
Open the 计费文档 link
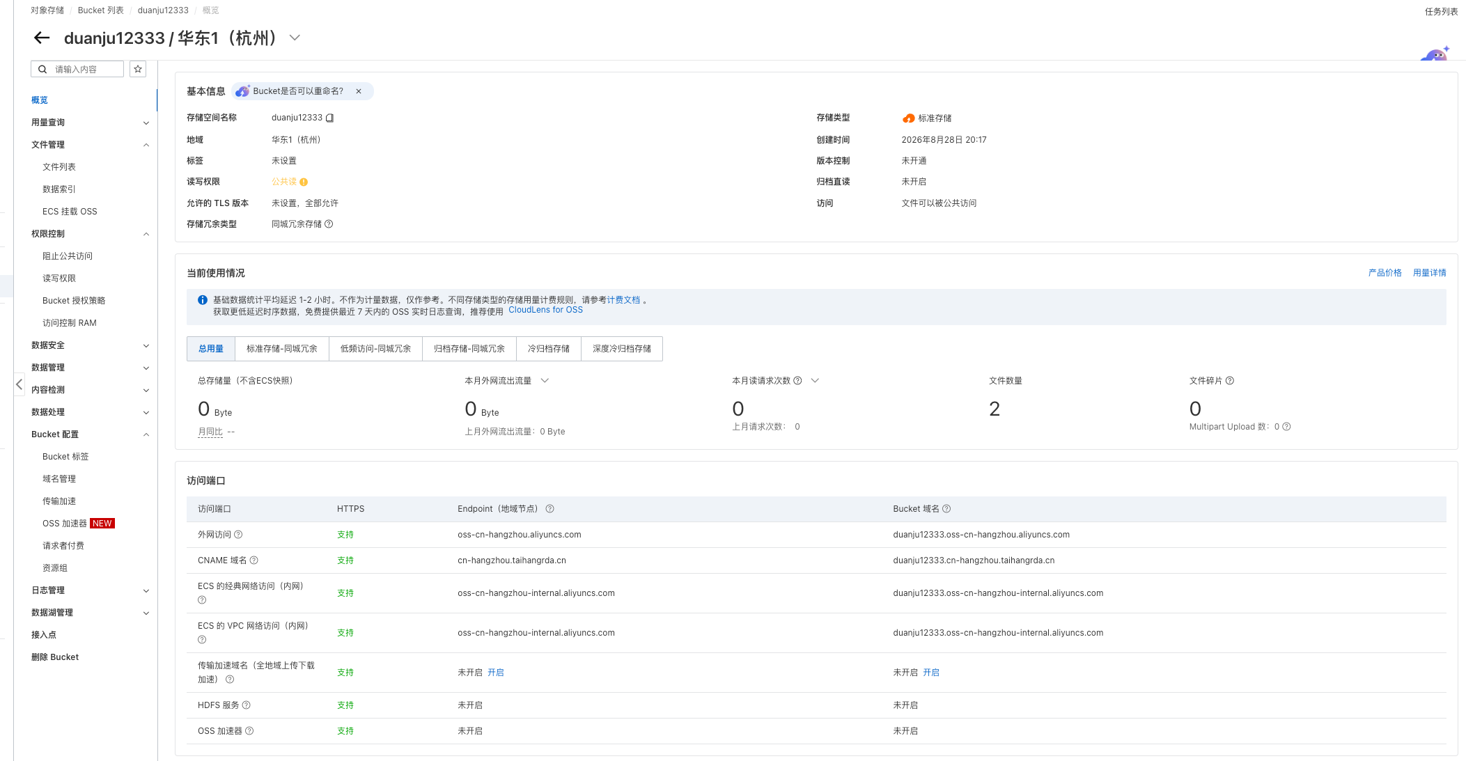tap(623, 300)
